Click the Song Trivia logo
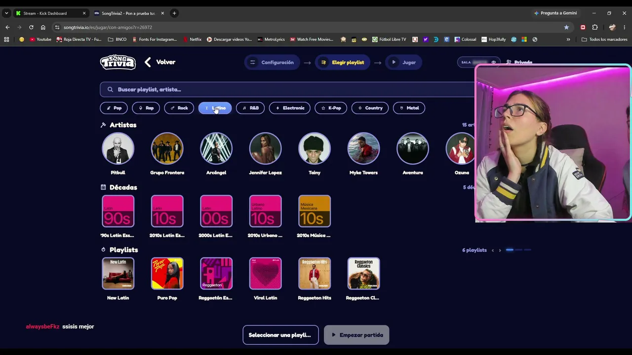632x355 pixels. pos(118,62)
